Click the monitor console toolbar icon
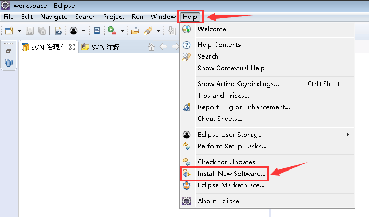This screenshot has height=217, width=369. pyautogui.click(x=97, y=31)
